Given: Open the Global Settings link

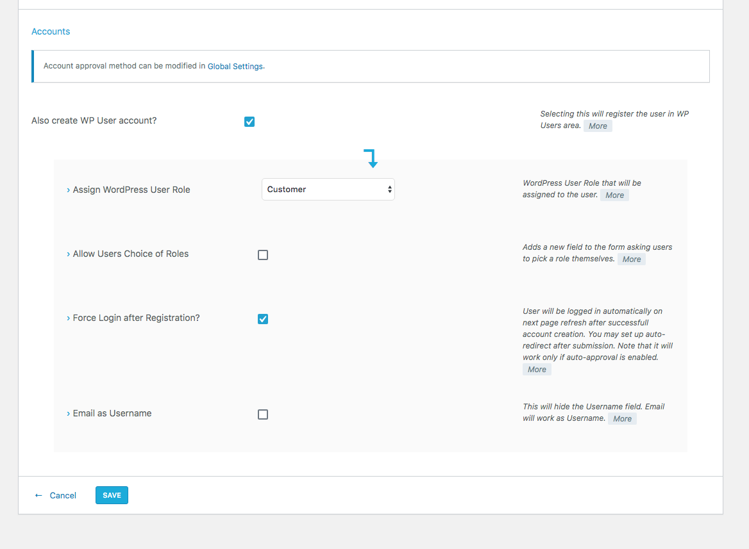Looking at the screenshot, I should (x=235, y=66).
